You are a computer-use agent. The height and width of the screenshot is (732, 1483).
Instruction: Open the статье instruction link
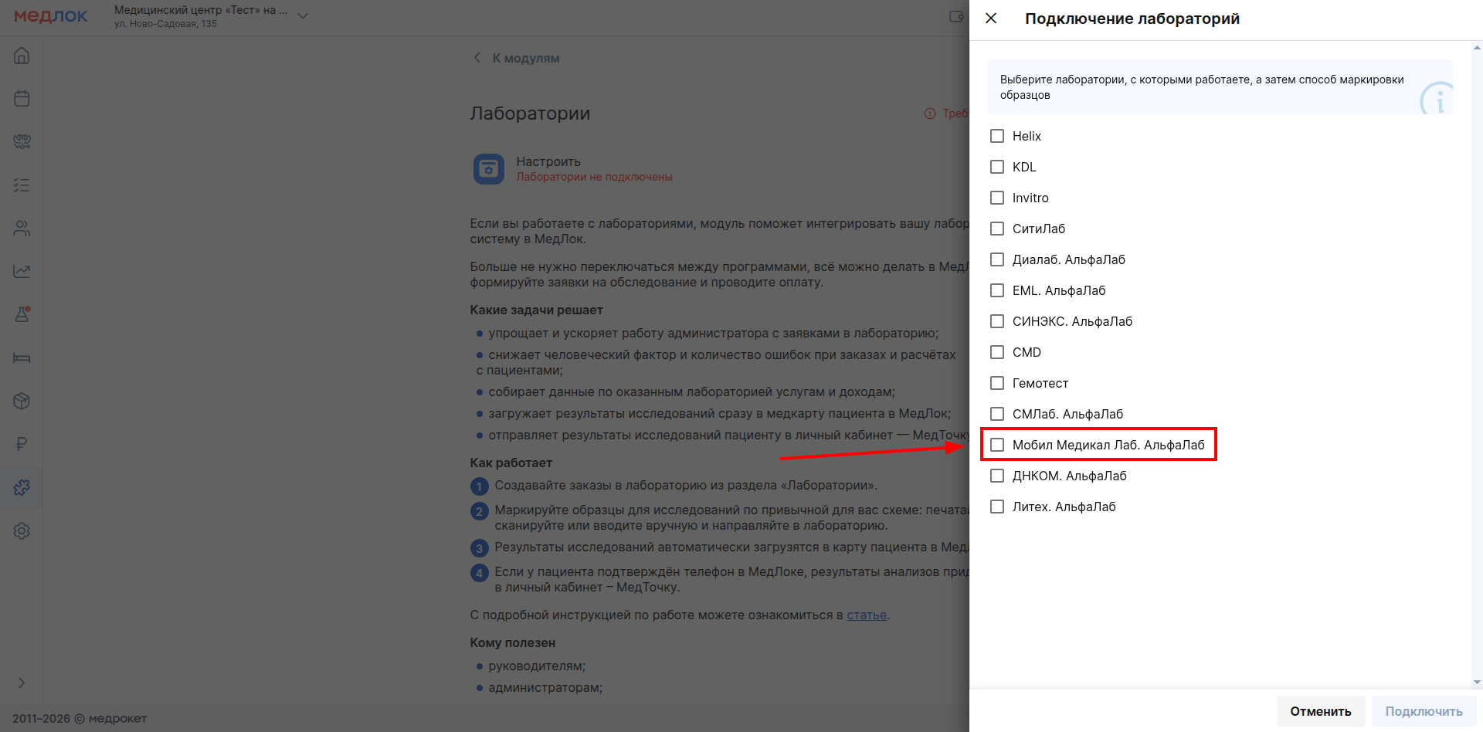tap(867, 615)
